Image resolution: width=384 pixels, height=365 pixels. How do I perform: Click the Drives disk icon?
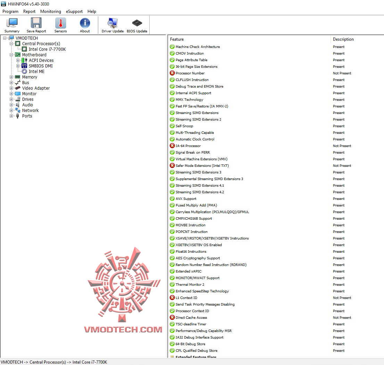[18, 99]
